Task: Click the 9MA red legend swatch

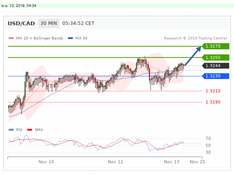Action: (x=30, y=130)
